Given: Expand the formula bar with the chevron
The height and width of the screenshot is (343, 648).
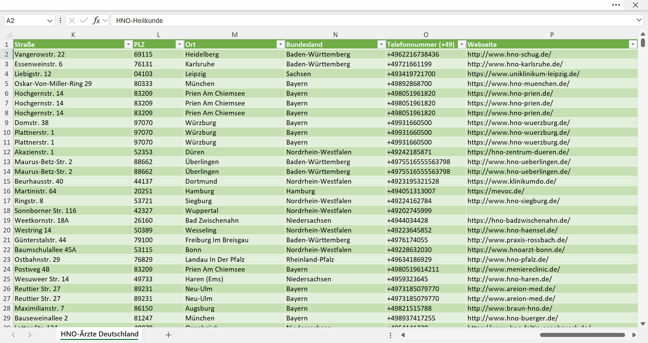Looking at the screenshot, I should pos(639,21).
